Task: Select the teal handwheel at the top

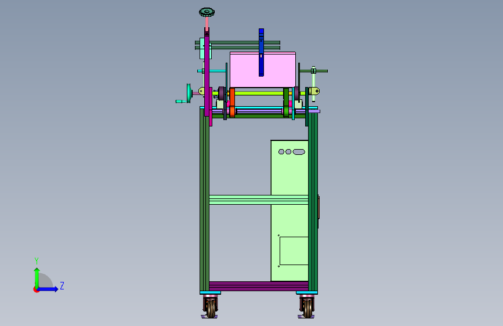Action: (207, 12)
